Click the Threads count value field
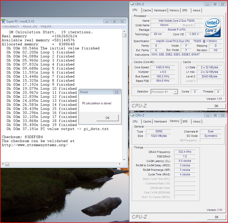Viewport: 228px width, 223px height. click(218, 91)
